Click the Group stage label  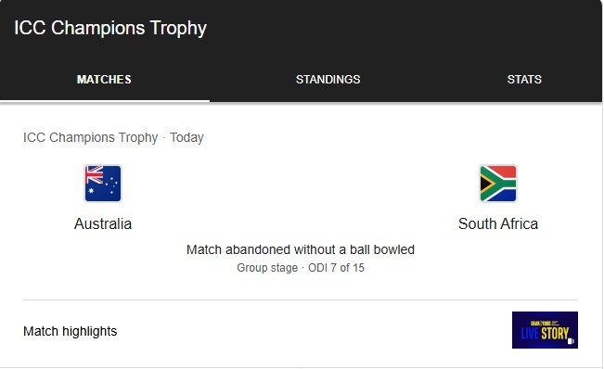pos(267,268)
